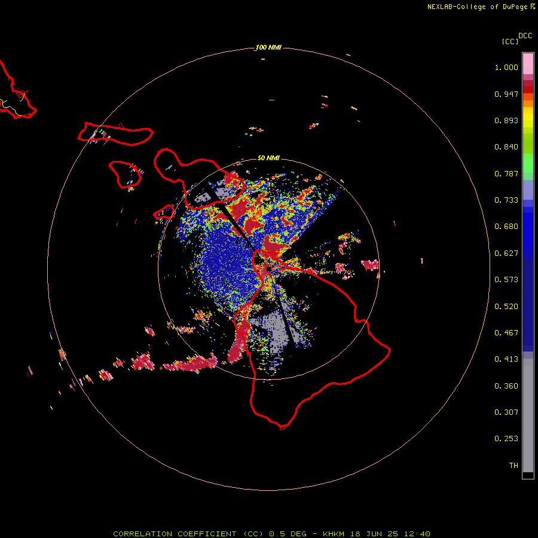Click the DCC product label
This screenshot has width=538, height=538.
(525, 36)
